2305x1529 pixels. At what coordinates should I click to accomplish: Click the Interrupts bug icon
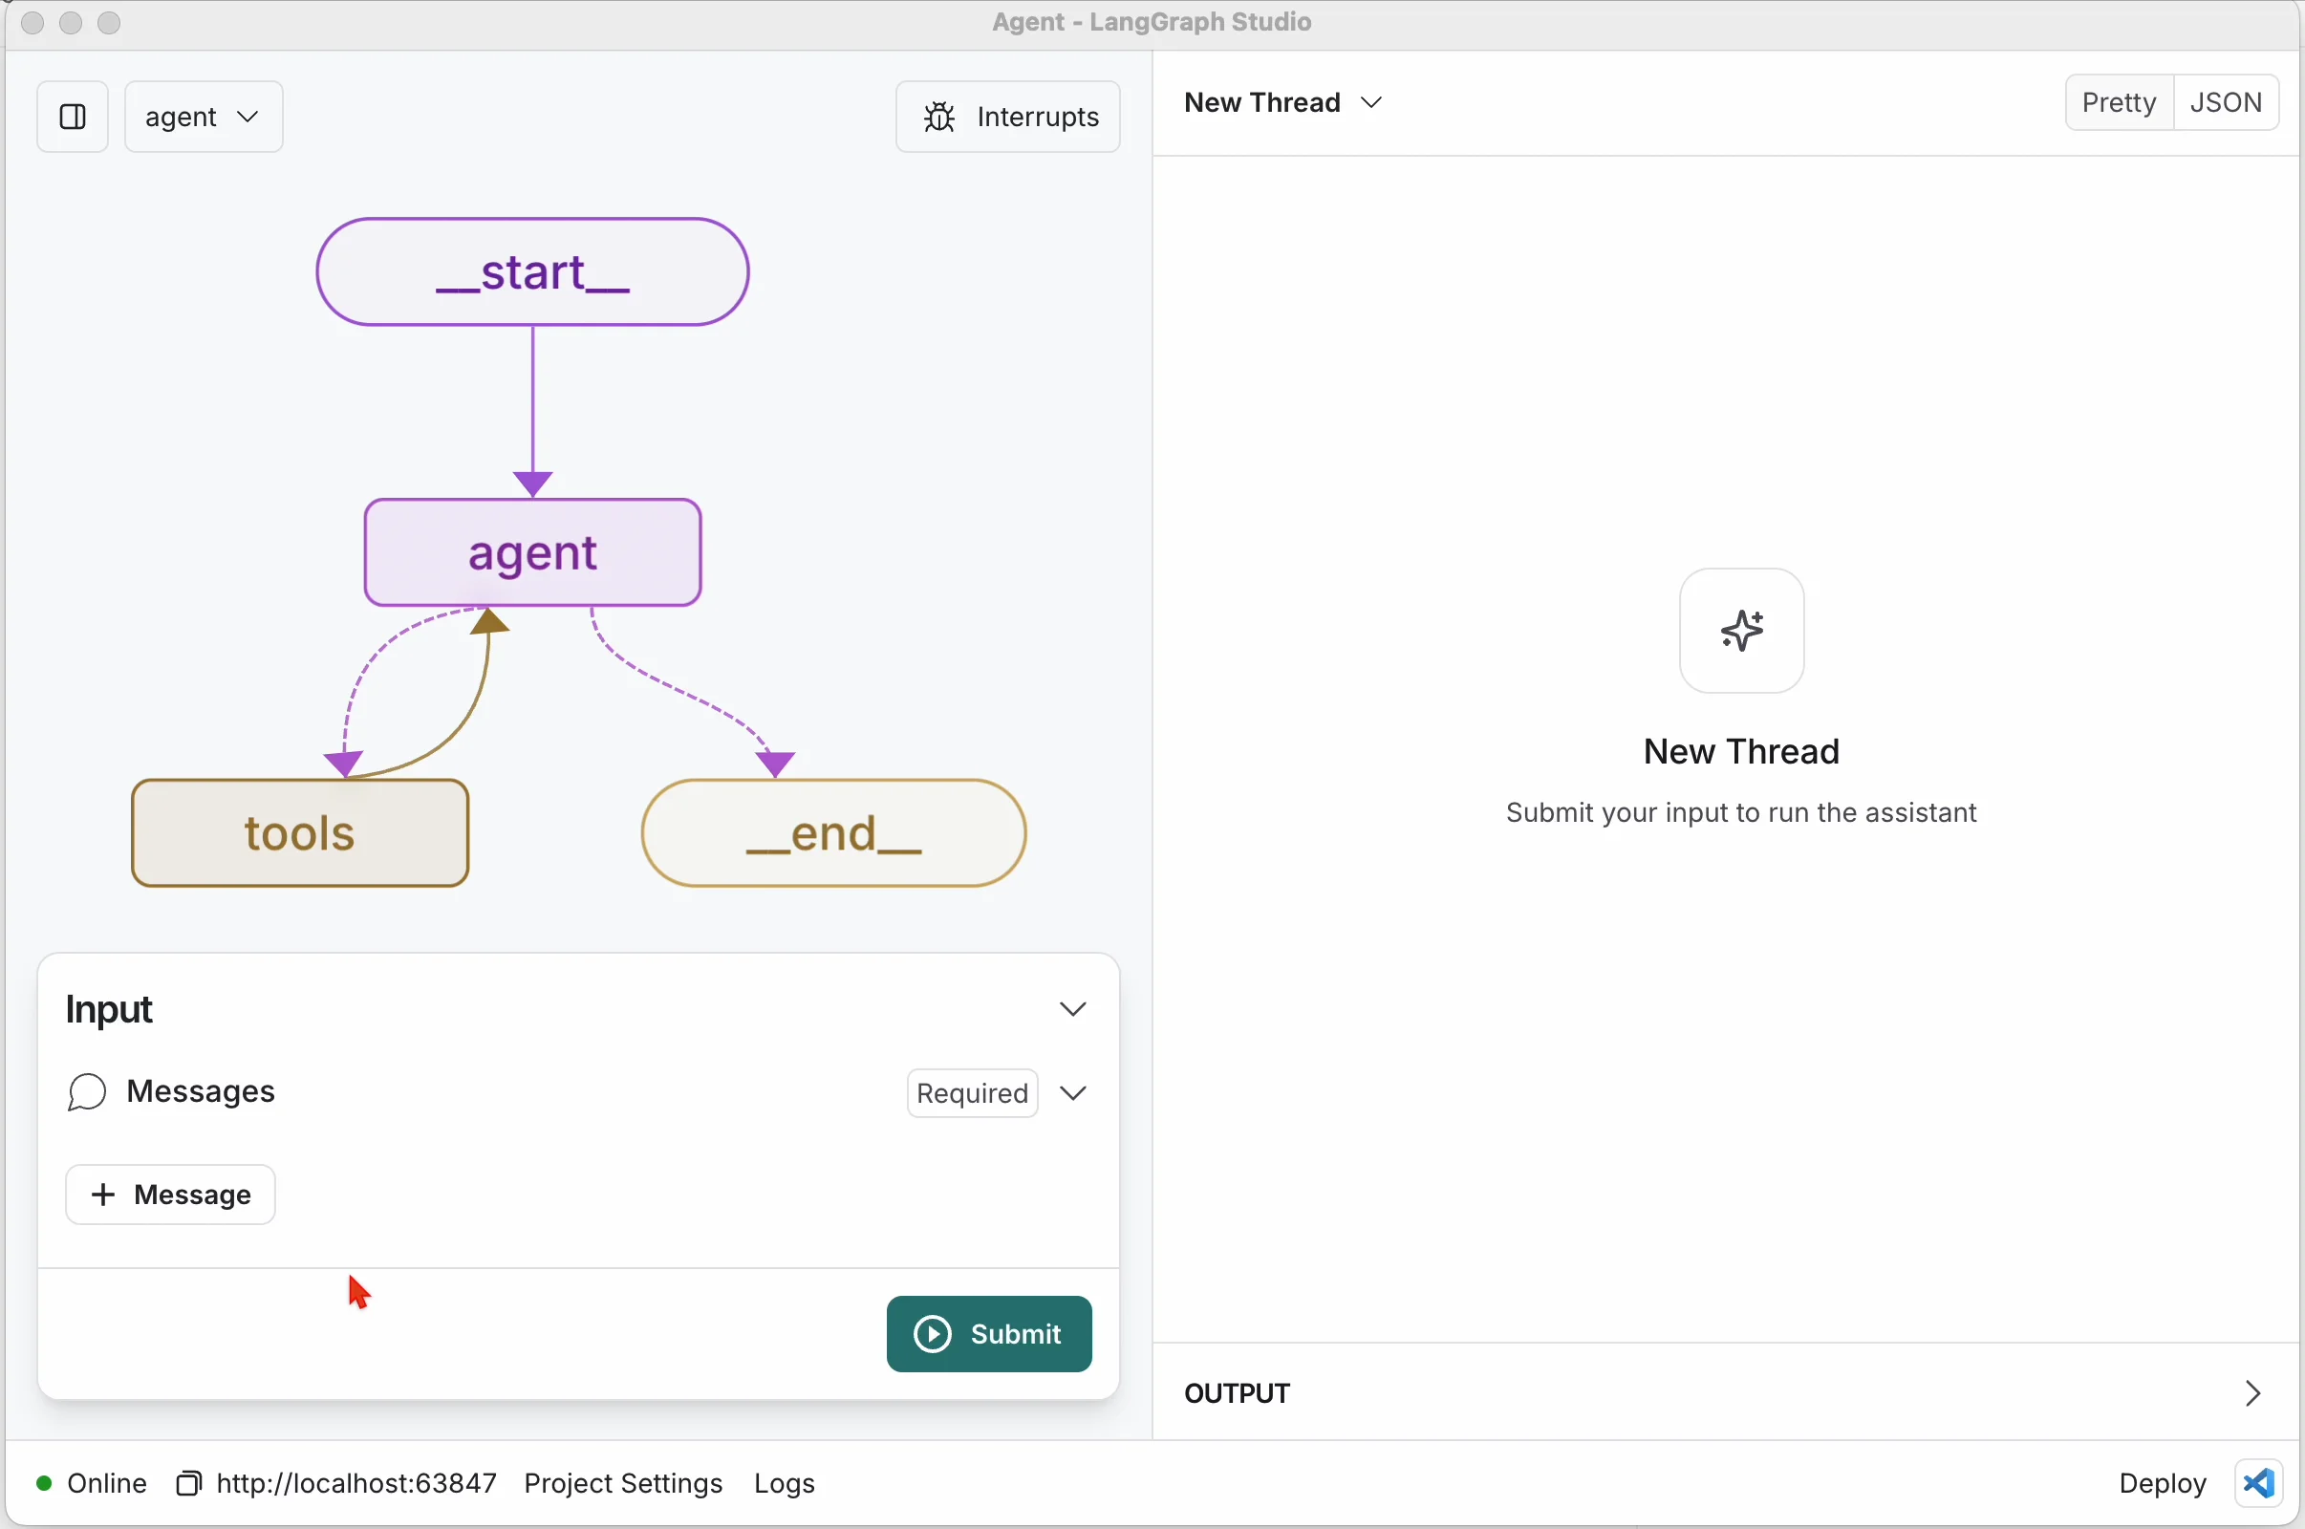[939, 117]
